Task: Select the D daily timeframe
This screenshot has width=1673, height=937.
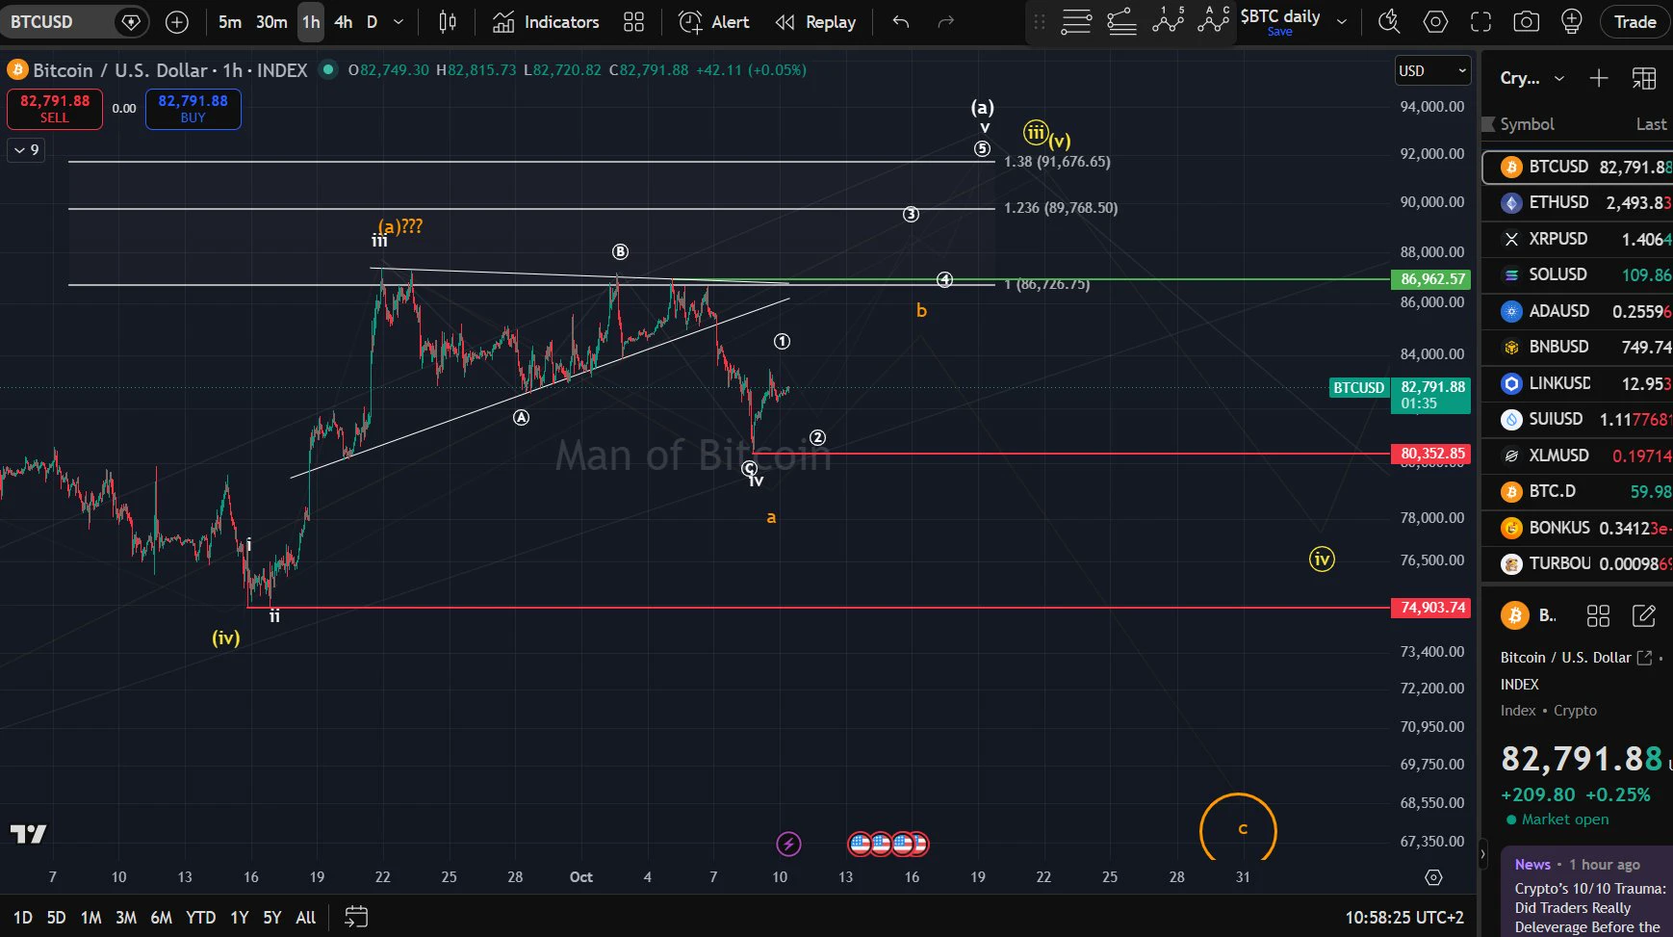Action: (372, 22)
